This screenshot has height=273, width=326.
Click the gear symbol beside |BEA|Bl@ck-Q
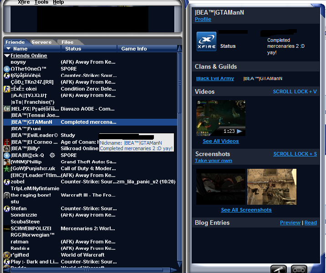[52, 155]
